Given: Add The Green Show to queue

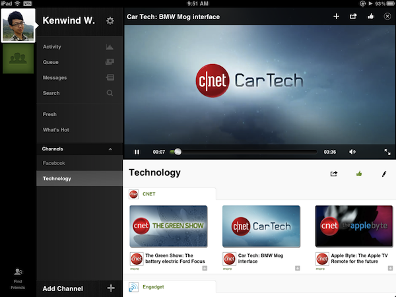Looking at the screenshot, I should pos(205,268).
